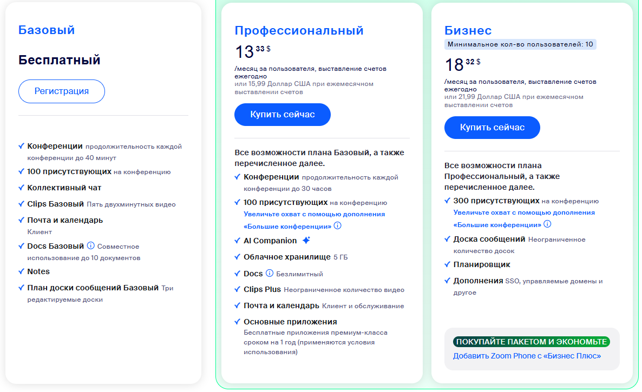Click the Clips Plus feature label
This screenshot has height=392, width=642.
tap(262, 290)
